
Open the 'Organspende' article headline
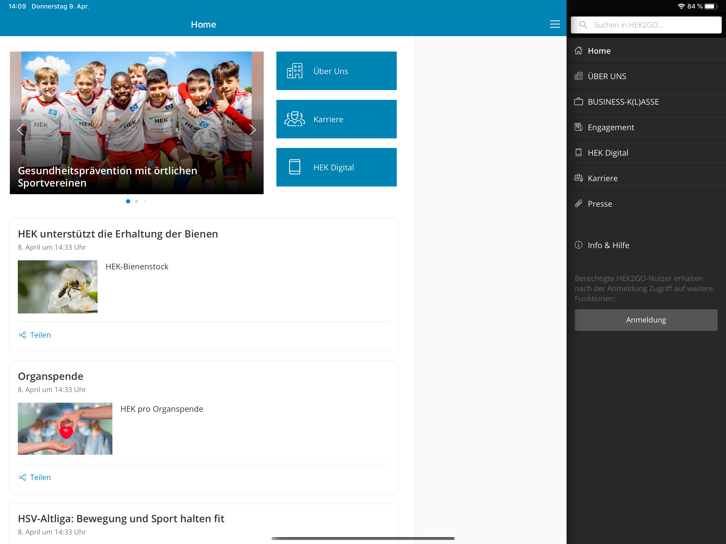tap(50, 376)
